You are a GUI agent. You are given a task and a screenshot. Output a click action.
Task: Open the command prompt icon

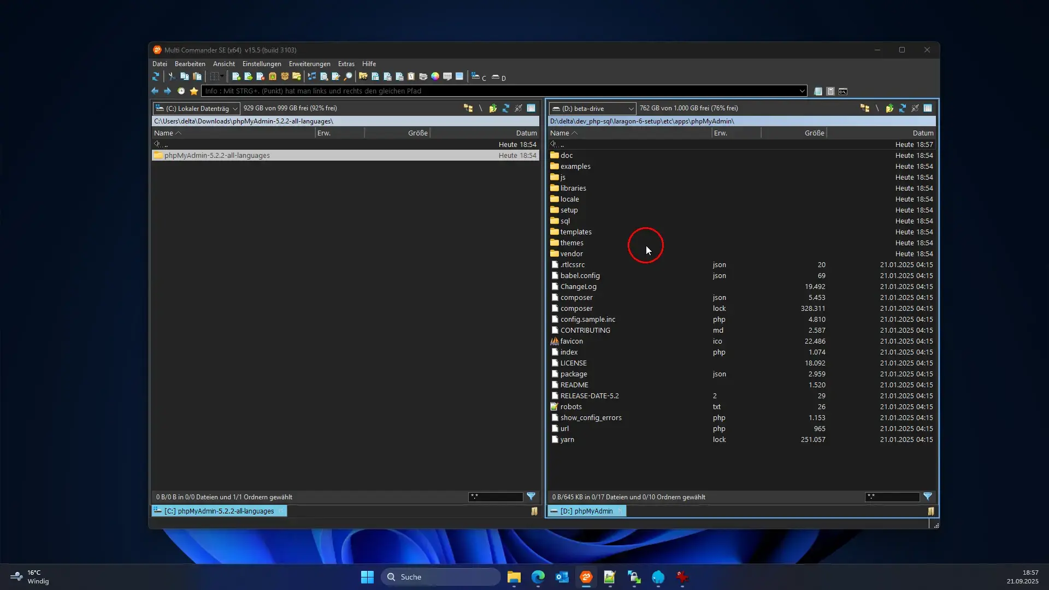[x=843, y=91]
